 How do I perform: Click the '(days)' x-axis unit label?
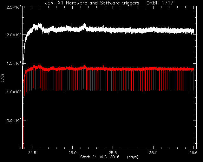pos(133,157)
